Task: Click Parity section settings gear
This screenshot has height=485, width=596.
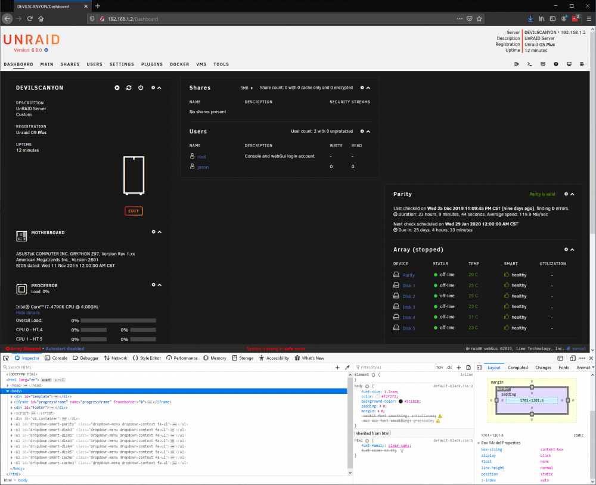Action: click(x=566, y=194)
